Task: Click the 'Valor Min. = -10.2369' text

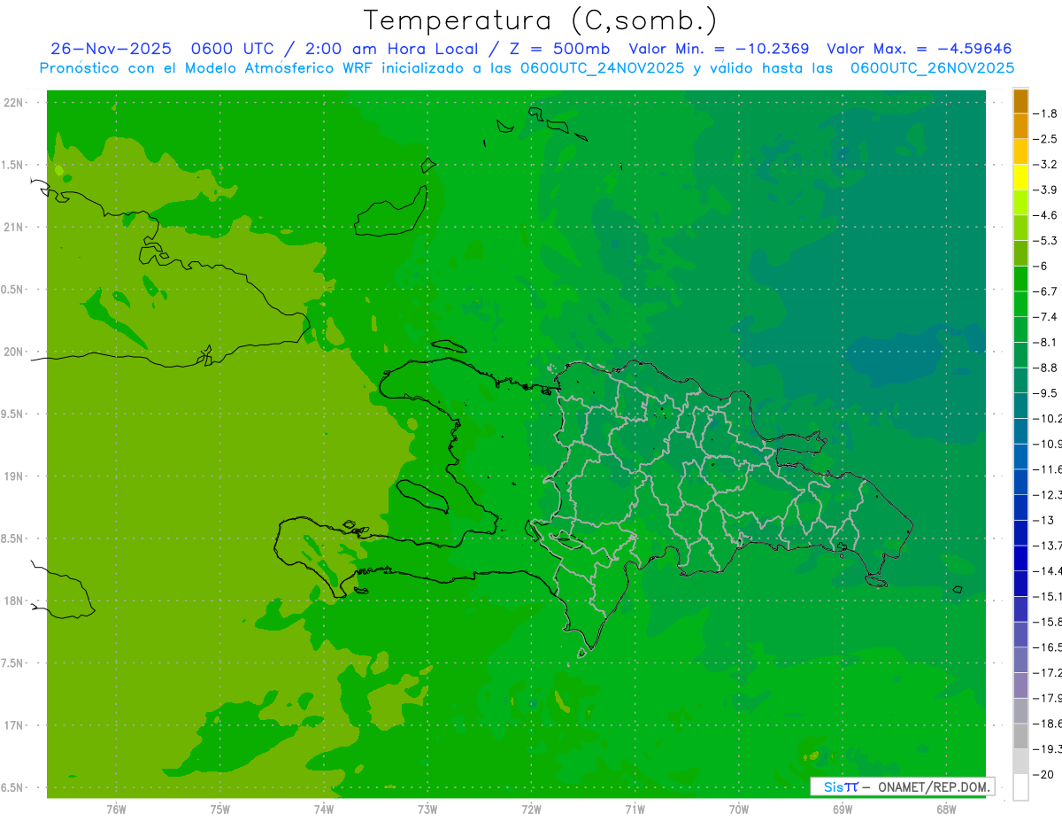Action: (x=719, y=49)
